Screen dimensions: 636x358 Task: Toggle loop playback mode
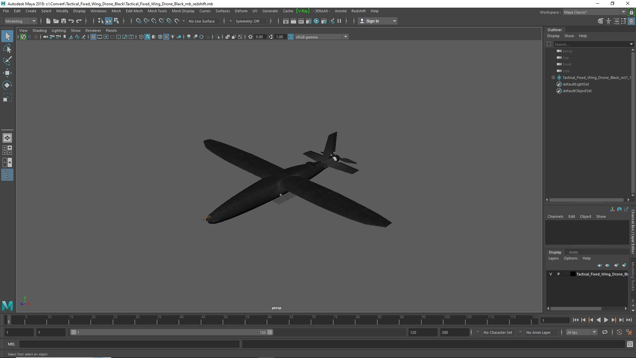(605, 332)
